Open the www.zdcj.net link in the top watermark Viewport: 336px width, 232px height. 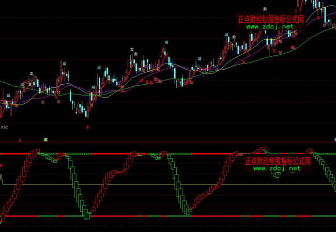269,26
